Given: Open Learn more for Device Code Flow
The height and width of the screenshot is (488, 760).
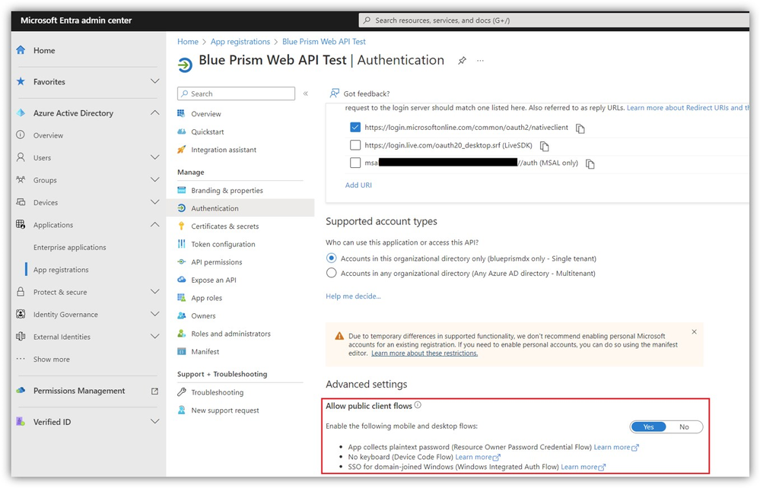Looking at the screenshot, I should (478, 457).
